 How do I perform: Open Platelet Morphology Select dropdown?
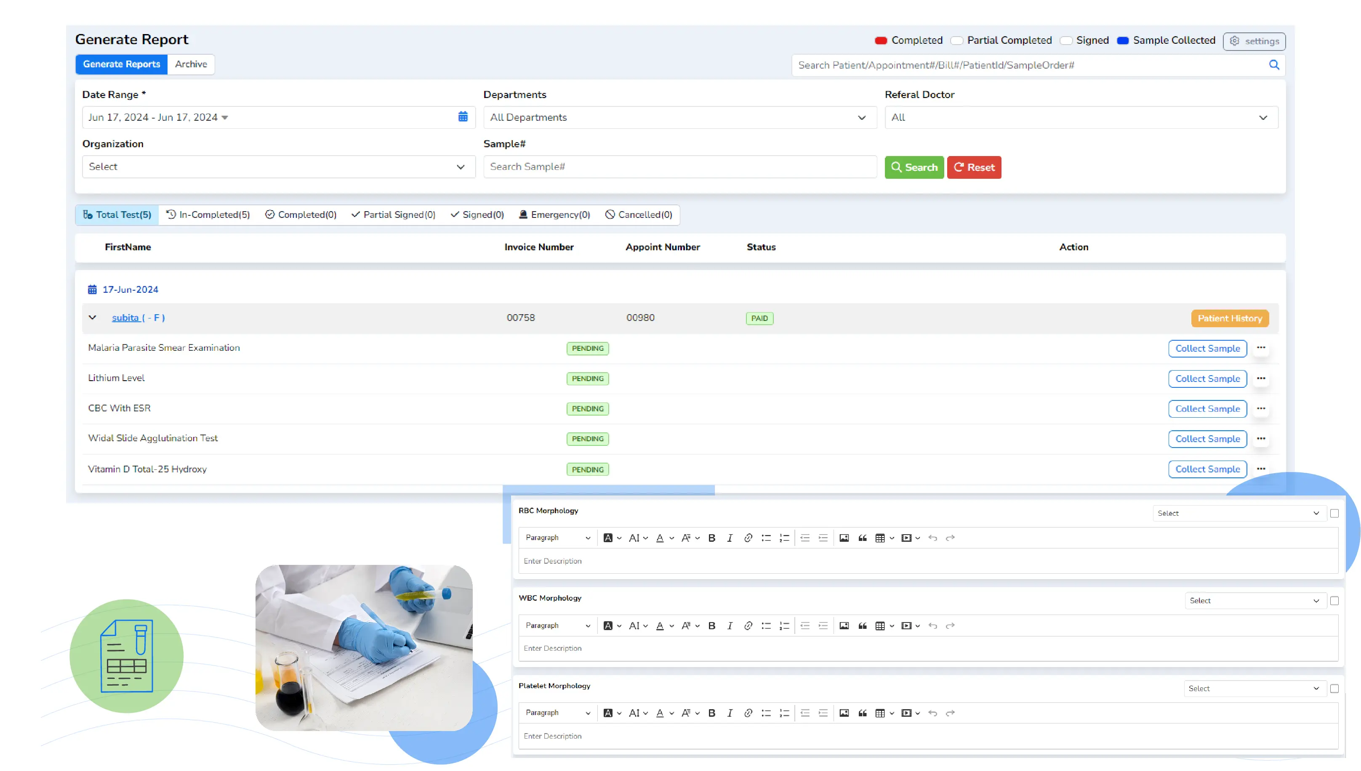tap(1254, 689)
